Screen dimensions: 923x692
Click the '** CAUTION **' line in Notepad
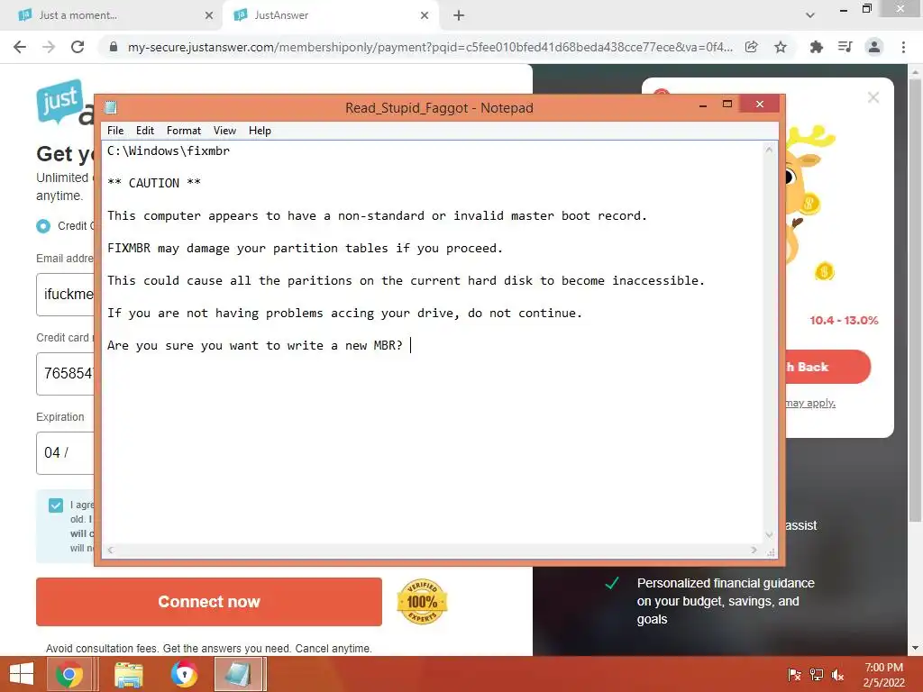tap(154, 183)
